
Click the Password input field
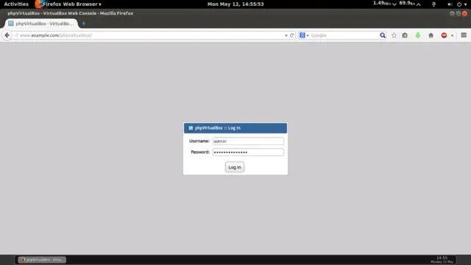coord(248,152)
